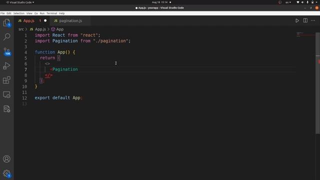The width and height of the screenshot is (320, 180).
Task: Click the minimap code overview
Action: [x=305, y=34]
